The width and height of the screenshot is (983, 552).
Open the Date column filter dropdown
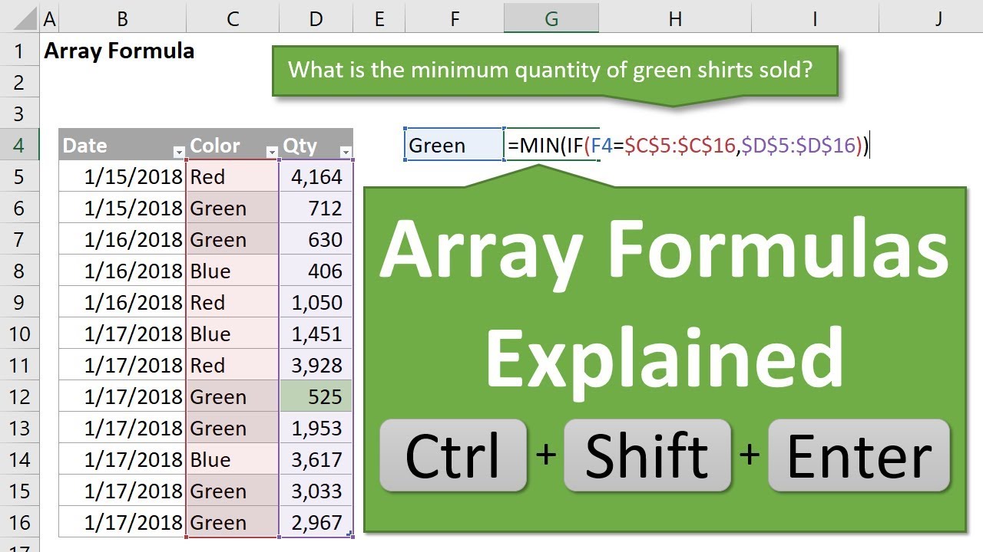[x=179, y=152]
